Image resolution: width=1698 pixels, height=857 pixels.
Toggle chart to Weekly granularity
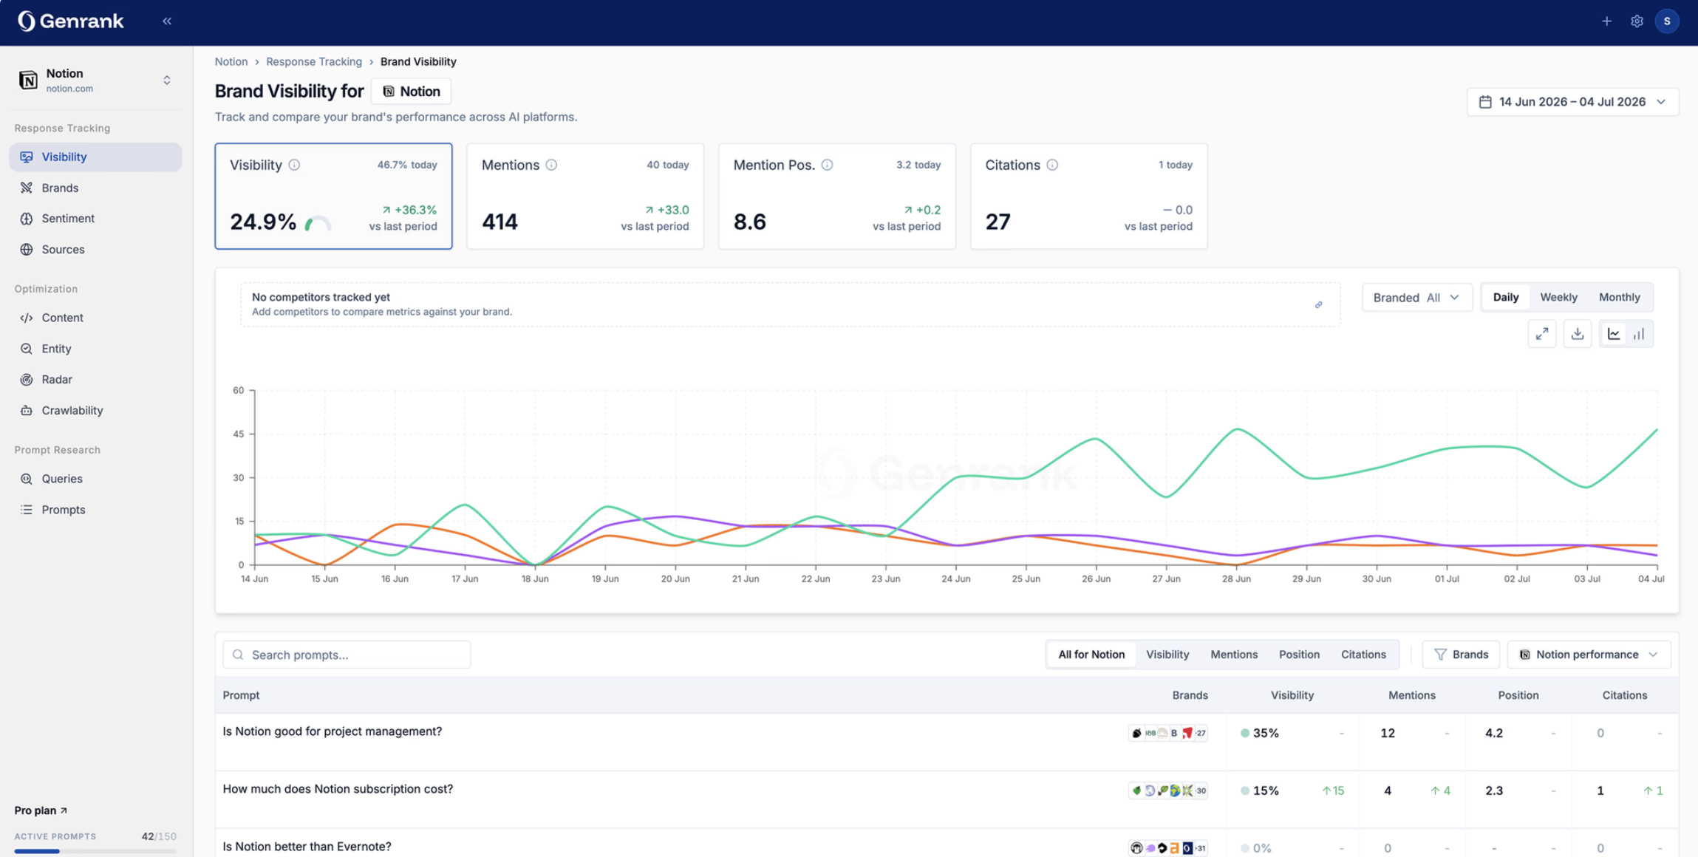pyautogui.click(x=1558, y=297)
